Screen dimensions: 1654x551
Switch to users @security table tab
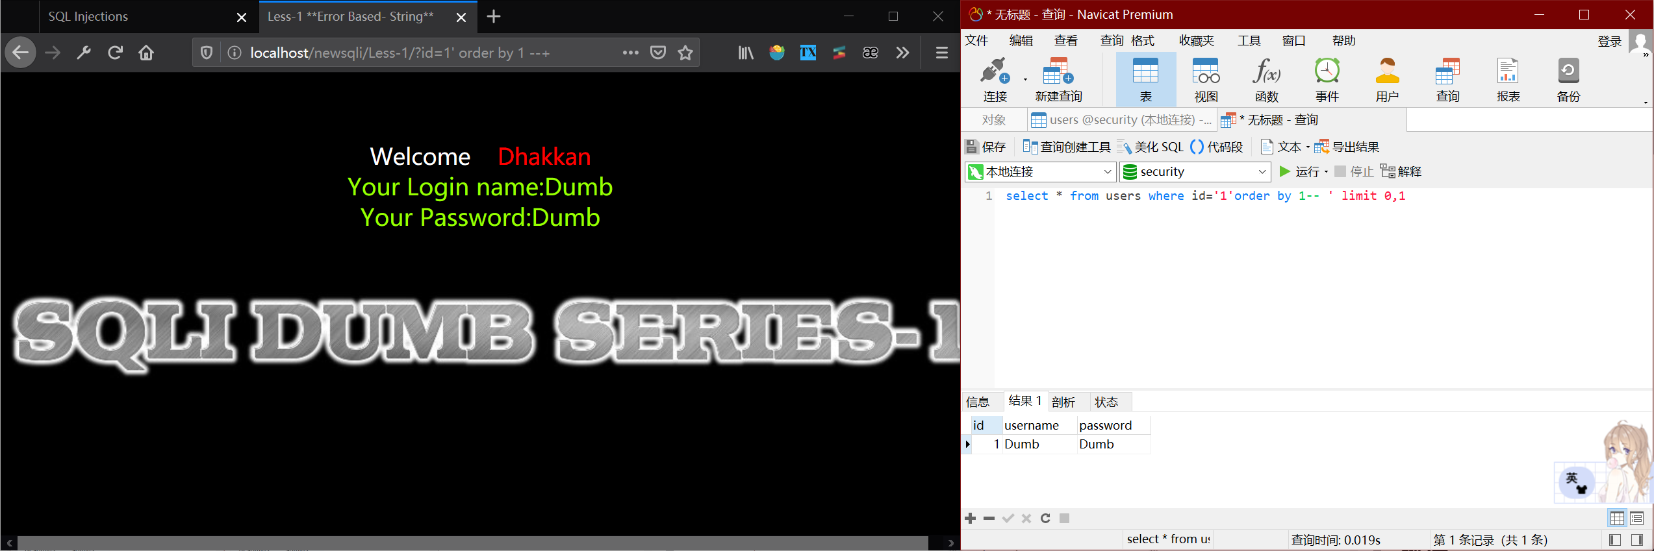coord(1122,120)
